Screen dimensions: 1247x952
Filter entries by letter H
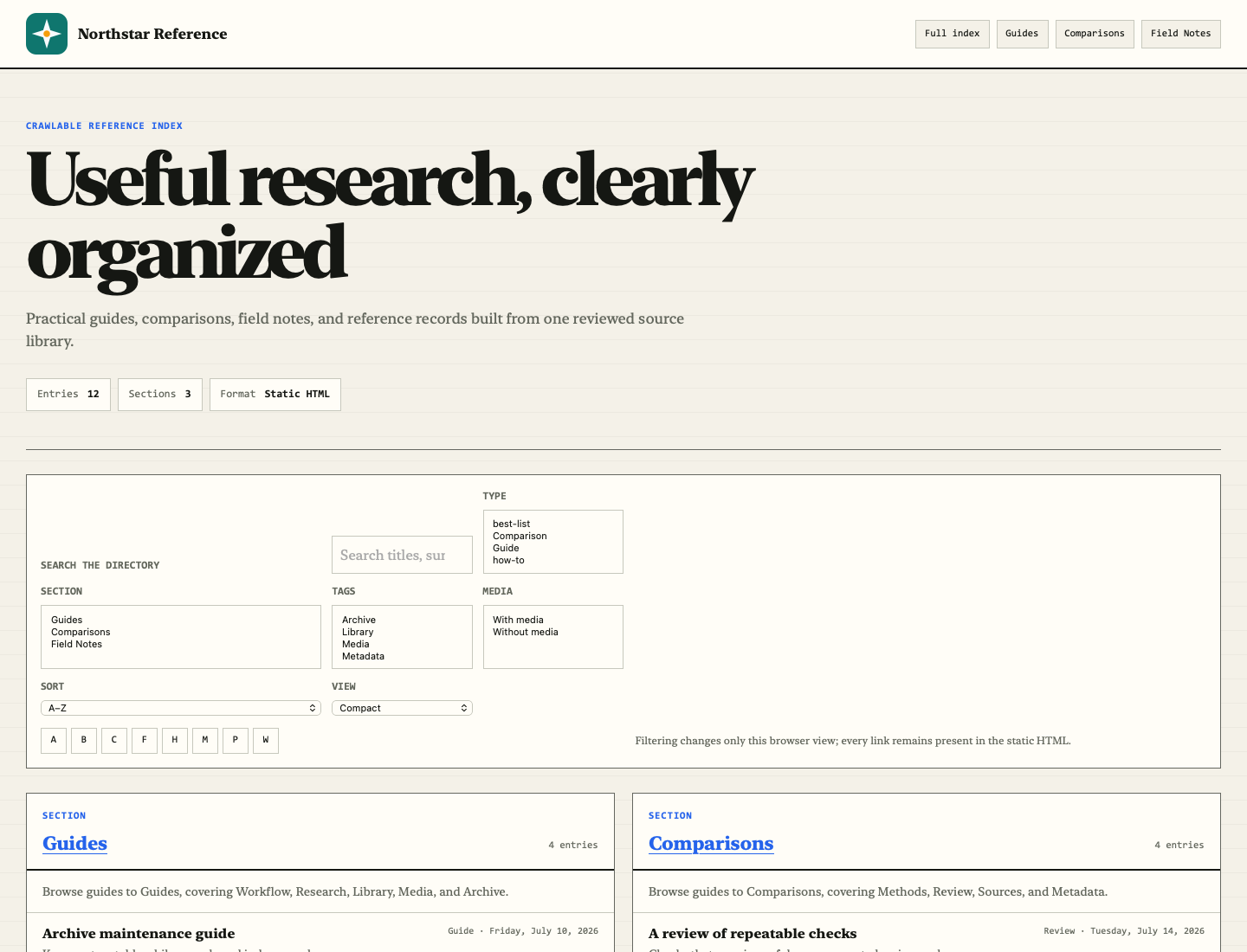(x=175, y=740)
